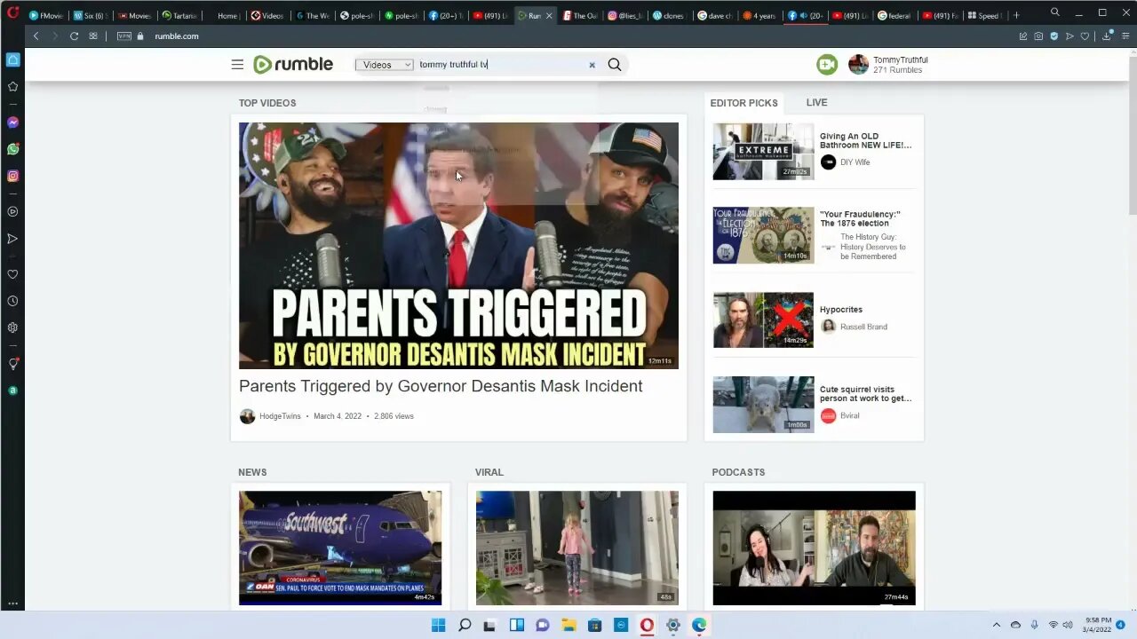Viewport: 1137px width, 639px height.
Task: Switch to the Speed Dial tab
Action: point(983,15)
